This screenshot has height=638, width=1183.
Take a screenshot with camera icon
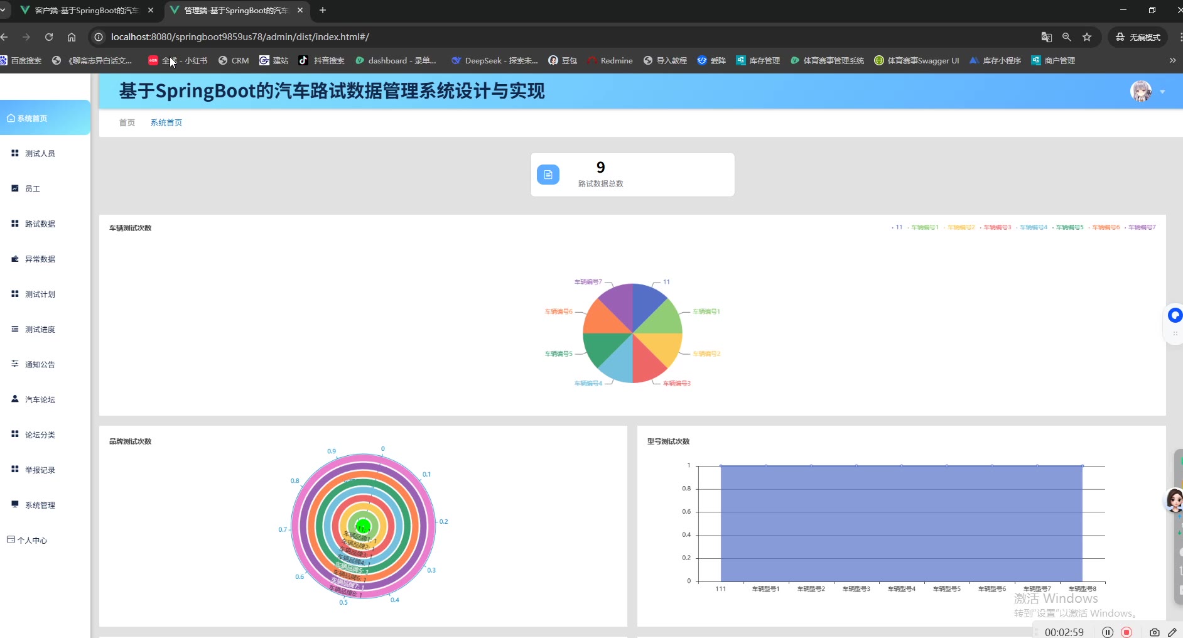tap(1154, 632)
